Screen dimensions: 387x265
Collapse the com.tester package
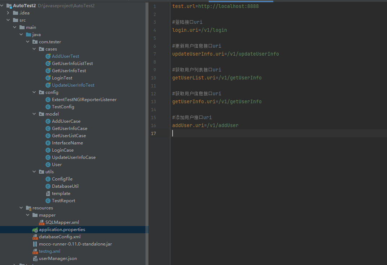(28, 42)
